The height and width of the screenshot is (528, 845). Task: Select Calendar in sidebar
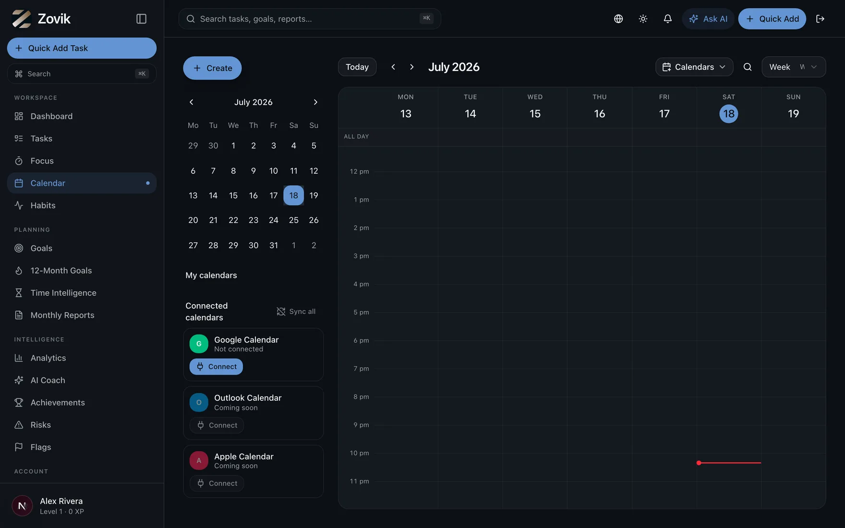click(82, 183)
